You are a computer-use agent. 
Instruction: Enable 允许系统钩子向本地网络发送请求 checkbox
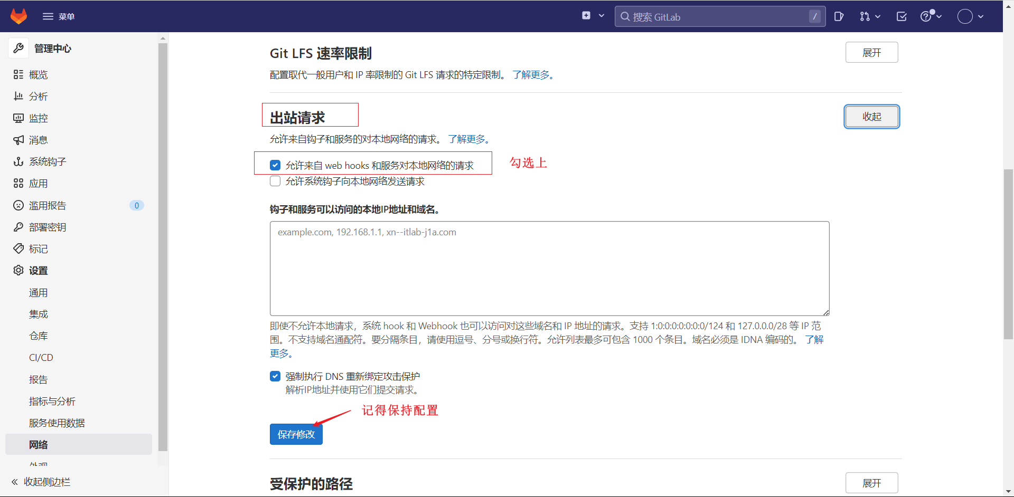point(275,181)
